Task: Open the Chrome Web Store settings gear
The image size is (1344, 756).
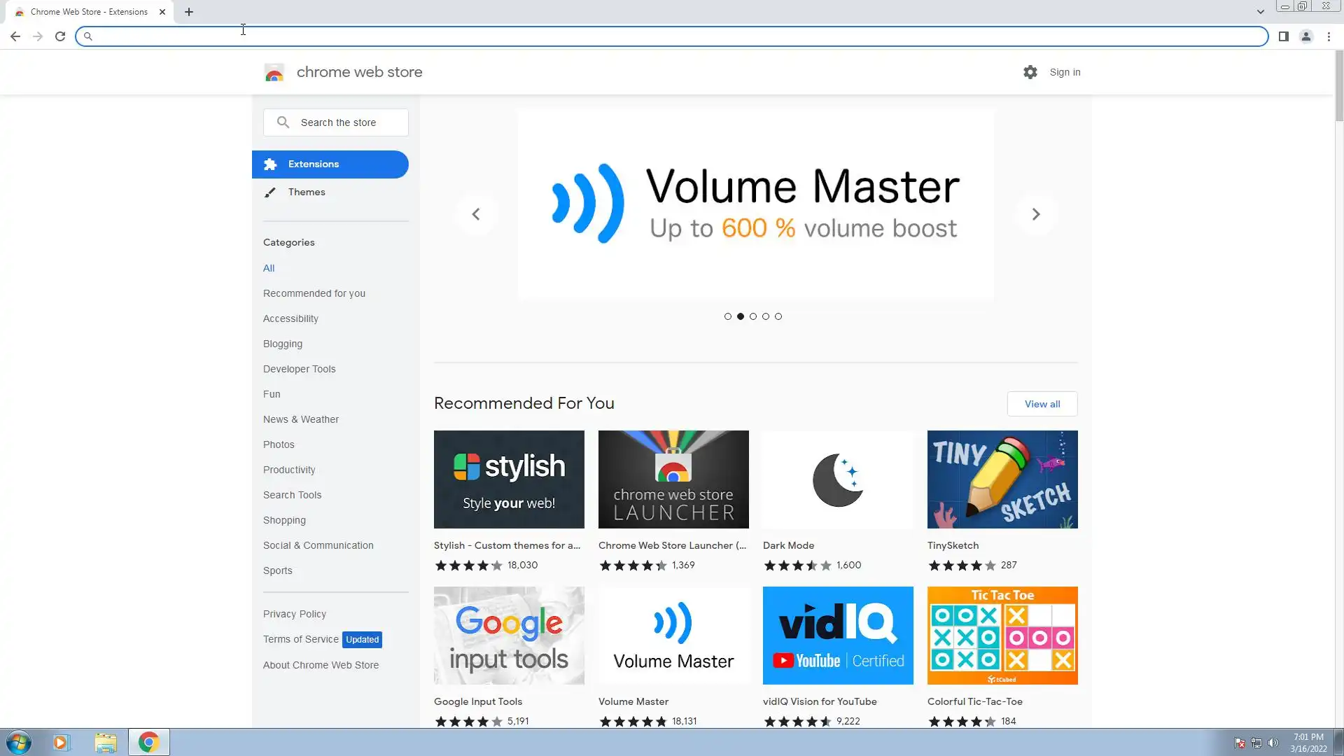Action: (1030, 72)
